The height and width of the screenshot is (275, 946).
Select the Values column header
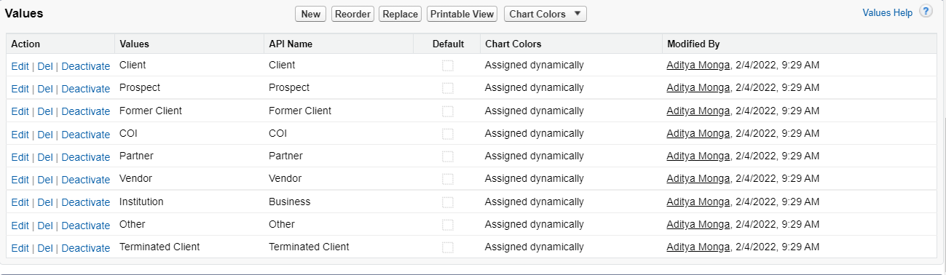point(134,44)
